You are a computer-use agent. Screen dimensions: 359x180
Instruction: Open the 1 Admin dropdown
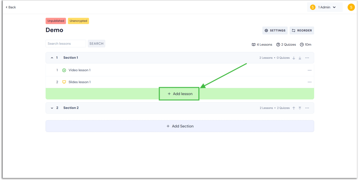pyautogui.click(x=325, y=7)
